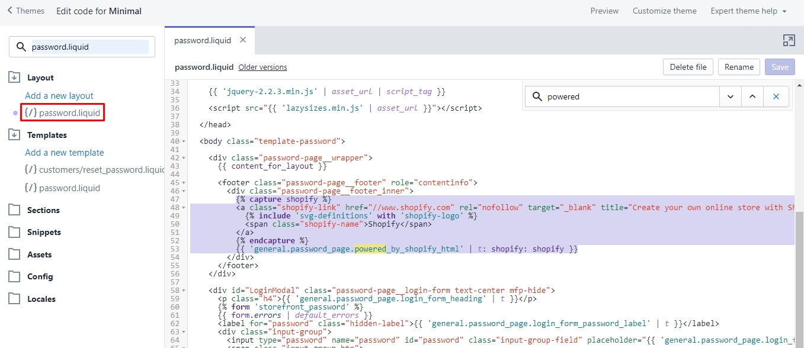
Task: Fold the anchor tag at line 48
Action: (184, 208)
